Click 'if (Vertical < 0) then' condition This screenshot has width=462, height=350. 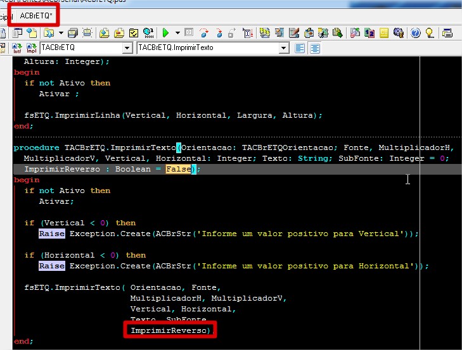click(x=80, y=223)
